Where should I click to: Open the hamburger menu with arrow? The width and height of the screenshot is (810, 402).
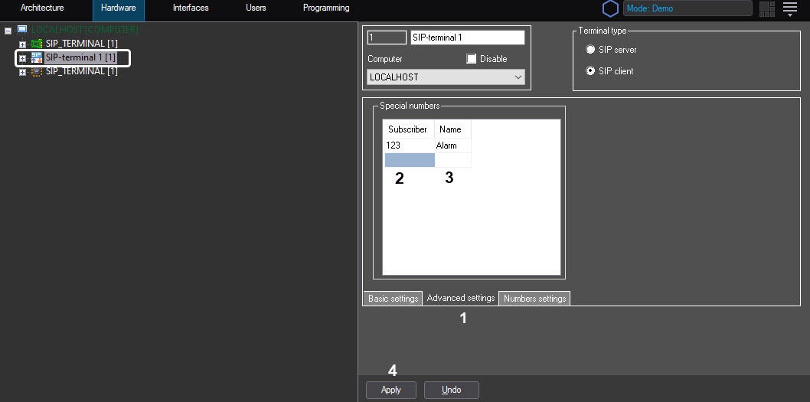(x=790, y=9)
